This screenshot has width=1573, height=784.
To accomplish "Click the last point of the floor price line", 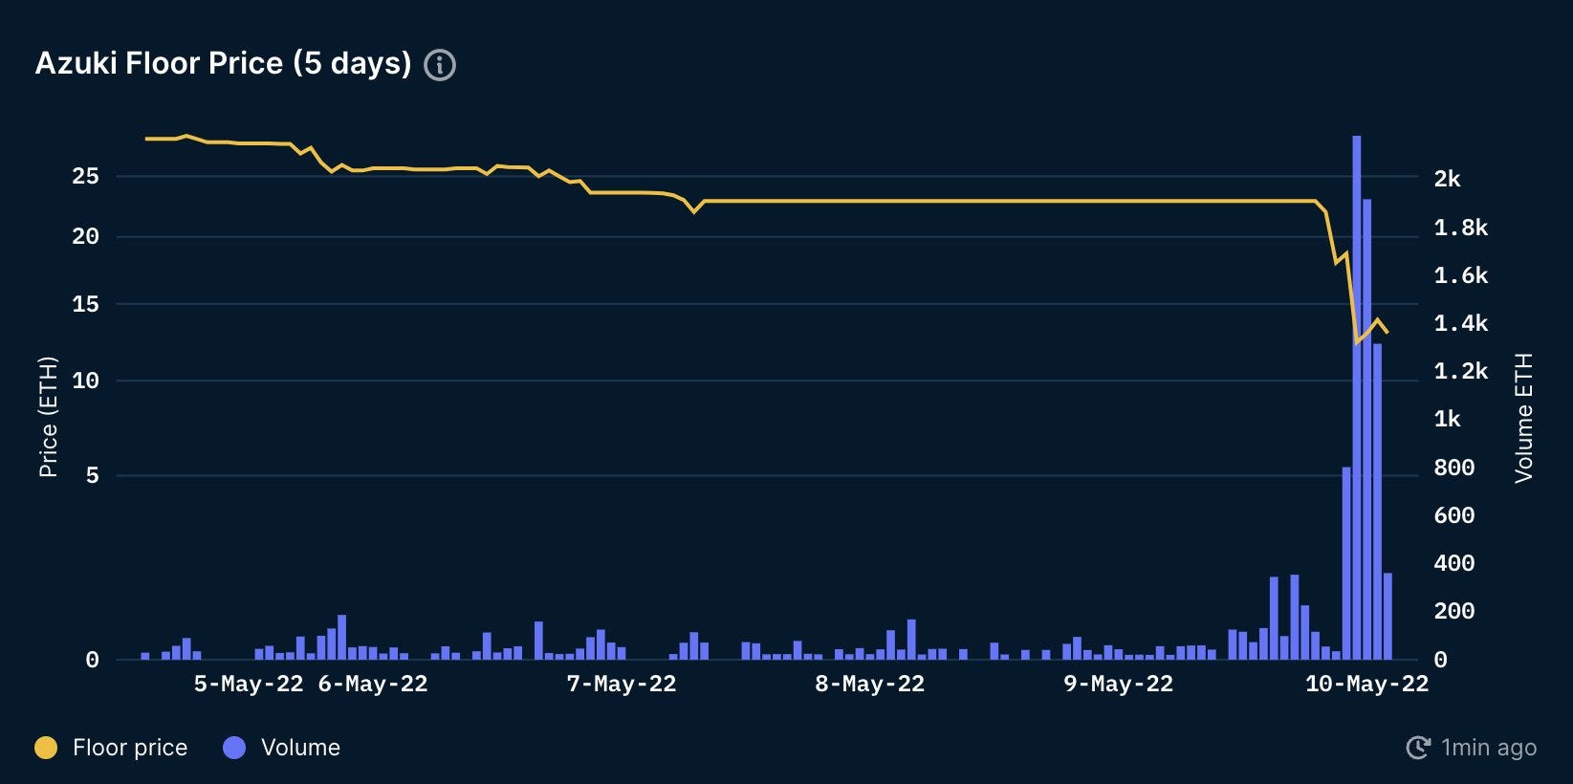I will pos(1387,333).
